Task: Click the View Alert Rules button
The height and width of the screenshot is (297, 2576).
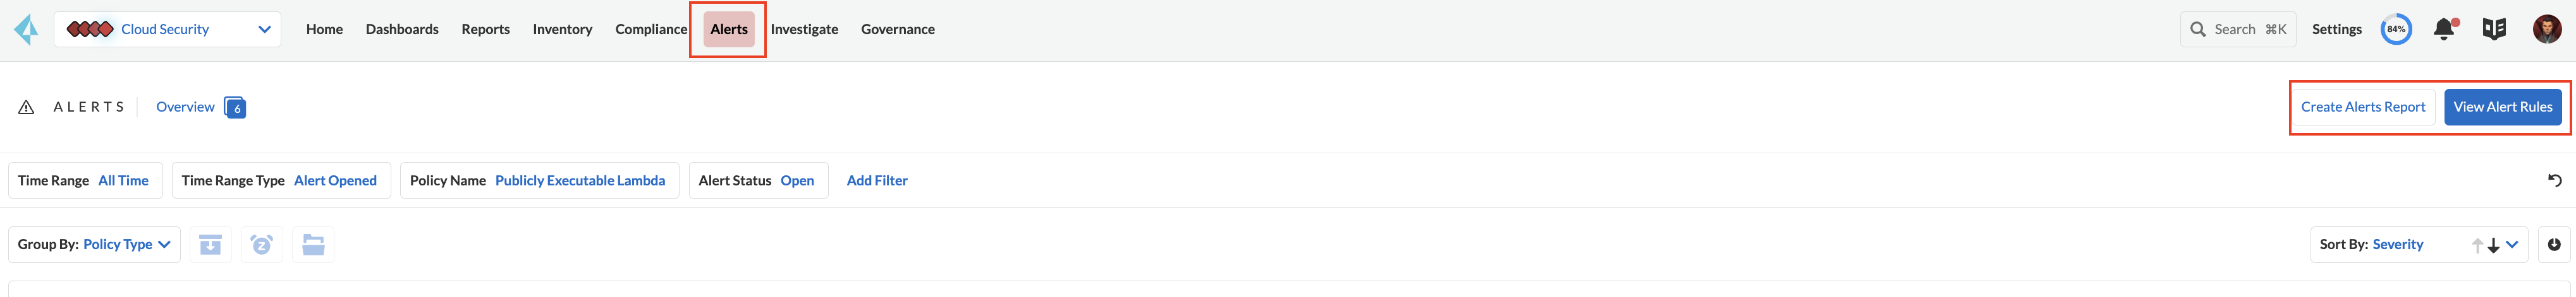Action: [x=2502, y=107]
